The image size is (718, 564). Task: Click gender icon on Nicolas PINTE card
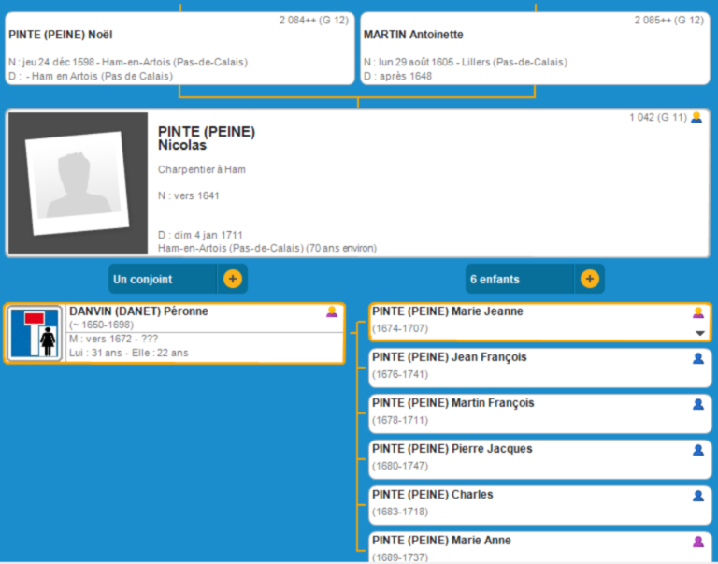point(696,118)
